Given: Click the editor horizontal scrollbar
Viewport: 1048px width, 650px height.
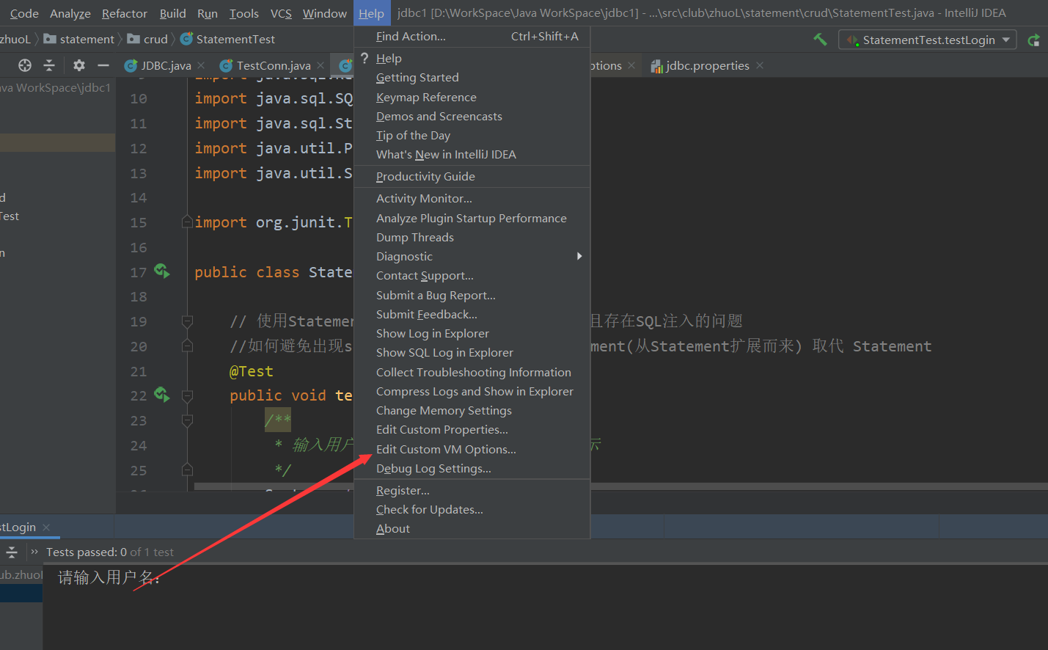Looking at the screenshot, I should (235, 483).
